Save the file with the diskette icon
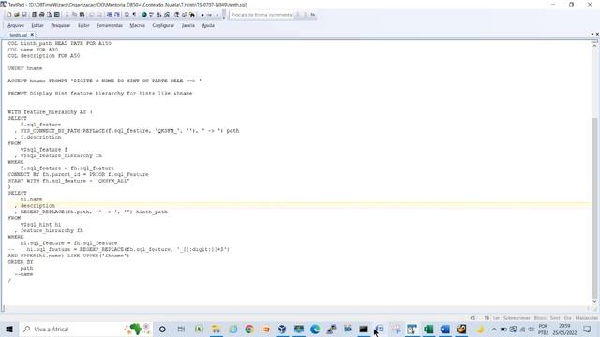Screen dimensions: 600x337 (x=24, y=15)
